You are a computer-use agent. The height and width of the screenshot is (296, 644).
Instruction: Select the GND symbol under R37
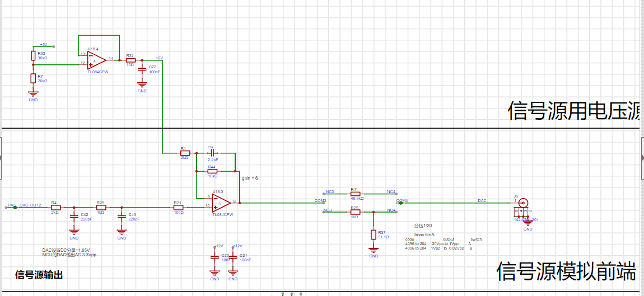374,251
